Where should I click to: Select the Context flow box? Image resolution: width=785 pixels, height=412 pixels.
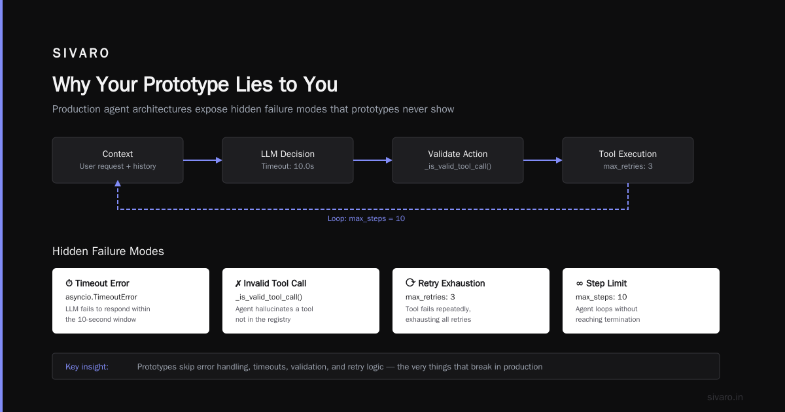[118, 160]
